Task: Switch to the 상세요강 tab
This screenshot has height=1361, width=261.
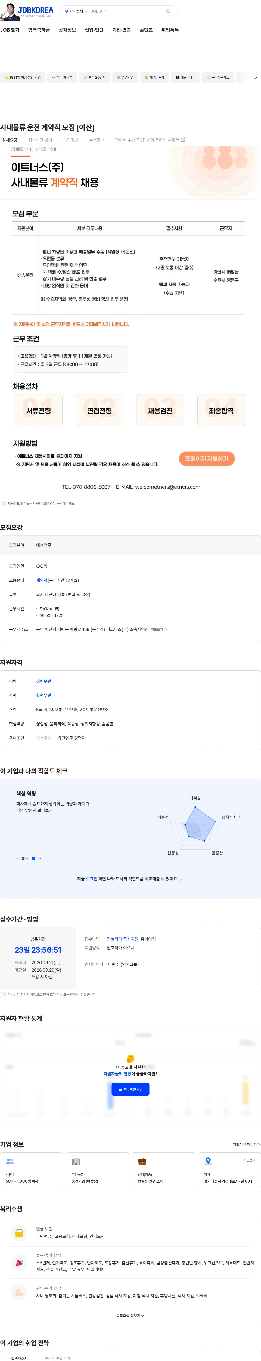Action: [10, 140]
